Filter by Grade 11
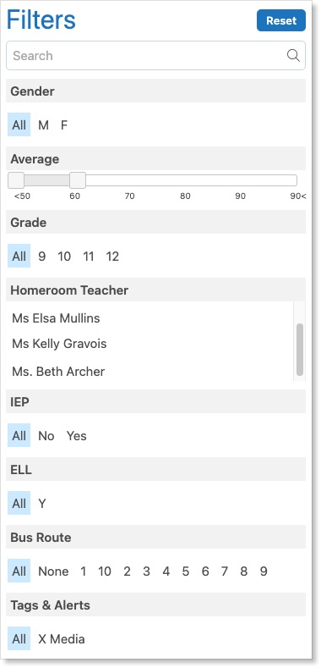The height and width of the screenshot is (668, 321). [x=89, y=256]
